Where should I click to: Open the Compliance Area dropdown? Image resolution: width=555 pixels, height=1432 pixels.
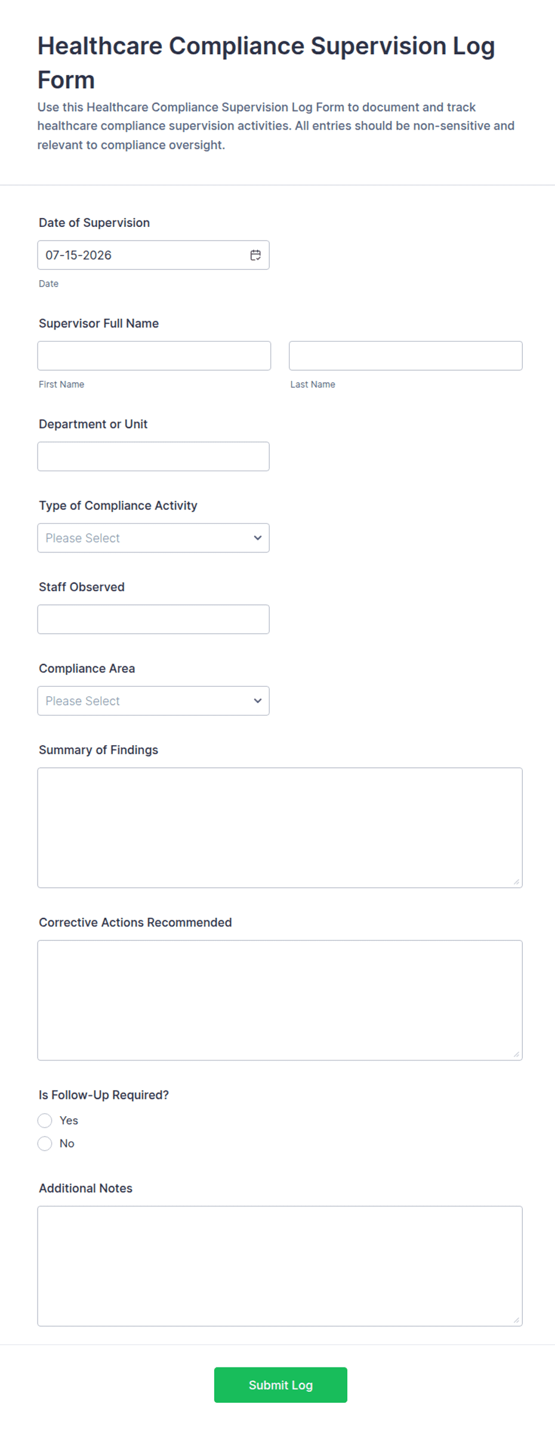coord(153,701)
